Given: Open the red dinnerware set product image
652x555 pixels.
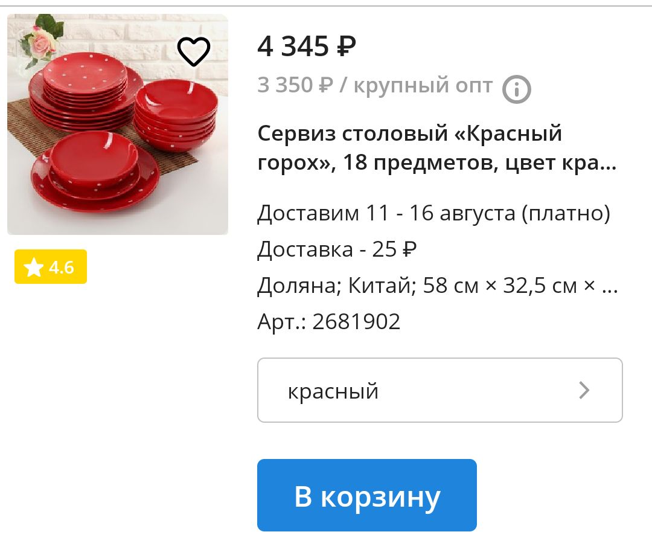Looking at the screenshot, I should 118,124.
